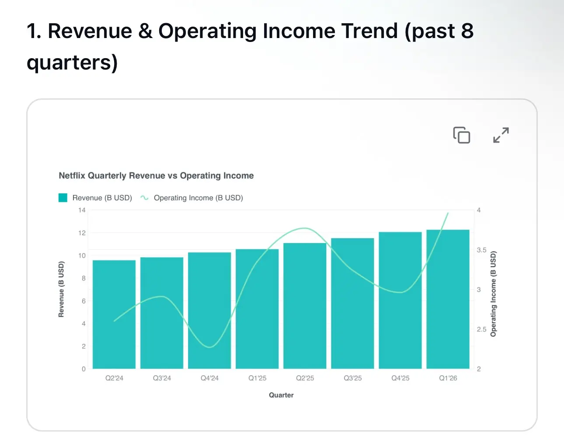Click the Operating Income legend line symbol
The image size is (564, 439).
pyautogui.click(x=144, y=198)
